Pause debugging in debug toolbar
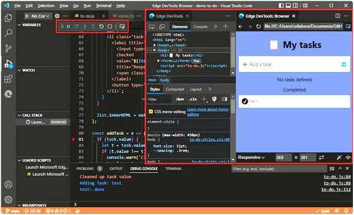This screenshot has height=215, width=354. pyautogui.click(x=68, y=26)
